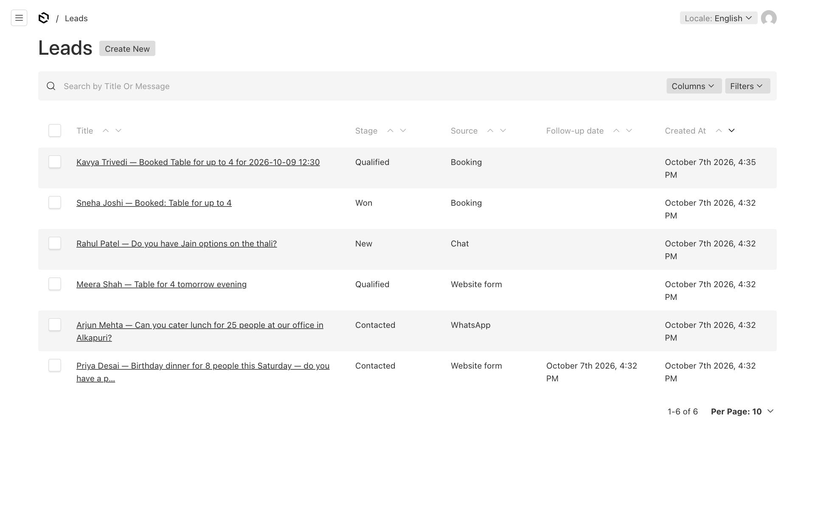Open Rahul Patel Jain options lead
The width and height of the screenshot is (815, 509).
(177, 243)
